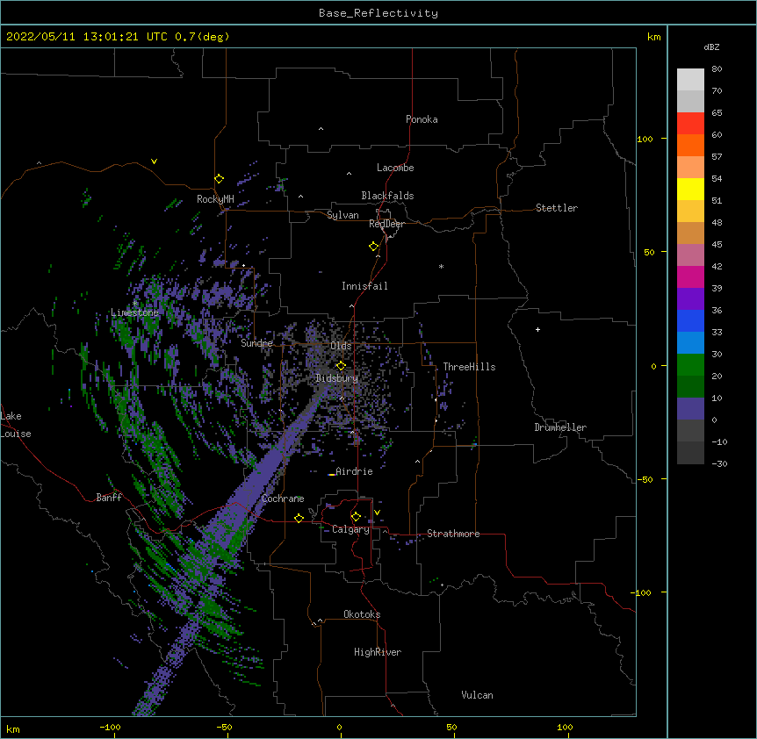Click the Lacombe label
The image size is (757, 739).
[x=395, y=168]
